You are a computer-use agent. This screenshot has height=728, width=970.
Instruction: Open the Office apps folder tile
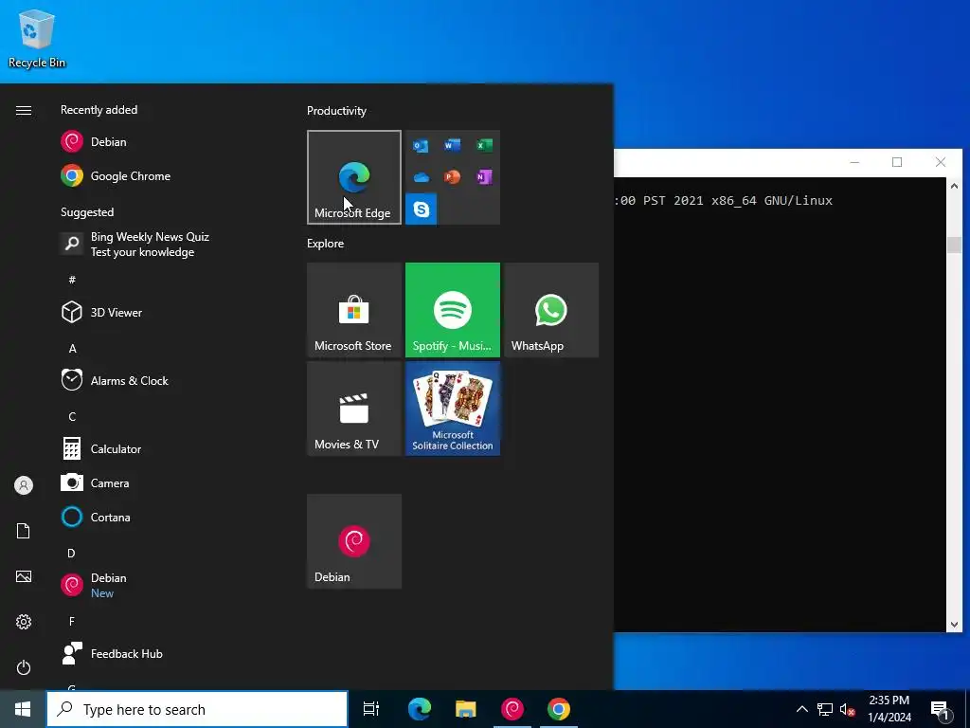(453, 177)
